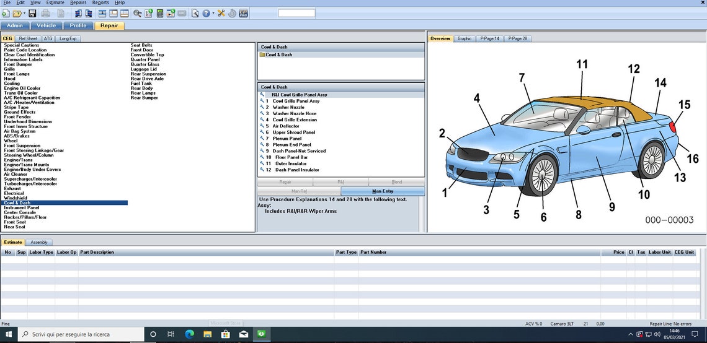Open the P-Page 28 tab

coord(518,39)
